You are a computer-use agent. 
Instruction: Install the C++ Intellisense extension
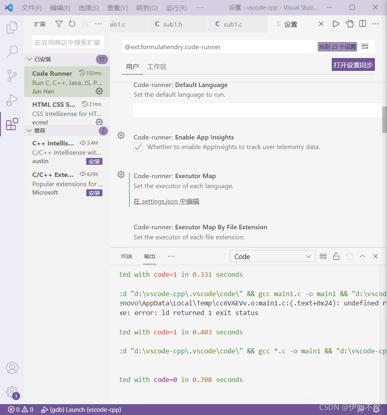pos(94,162)
